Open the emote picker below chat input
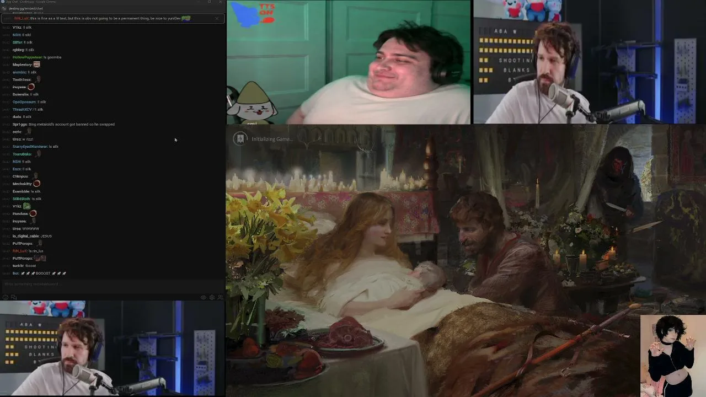The image size is (706, 397). (x=6, y=297)
